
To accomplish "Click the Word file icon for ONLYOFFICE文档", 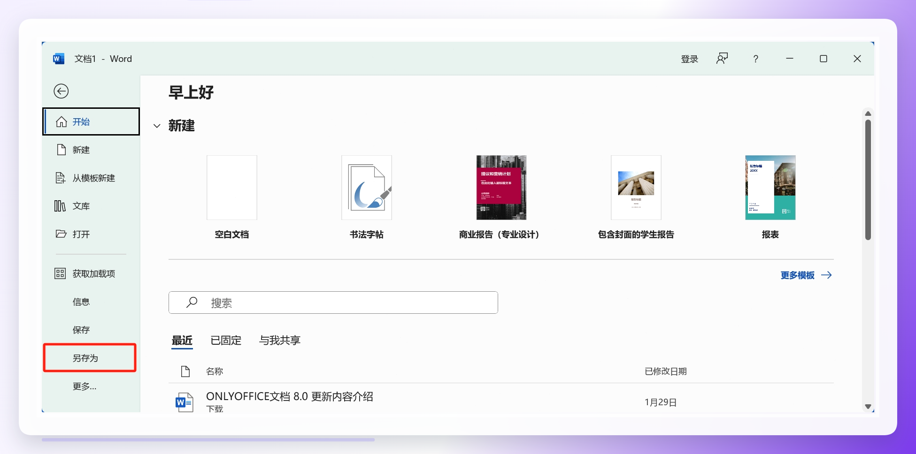I will click(x=185, y=402).
